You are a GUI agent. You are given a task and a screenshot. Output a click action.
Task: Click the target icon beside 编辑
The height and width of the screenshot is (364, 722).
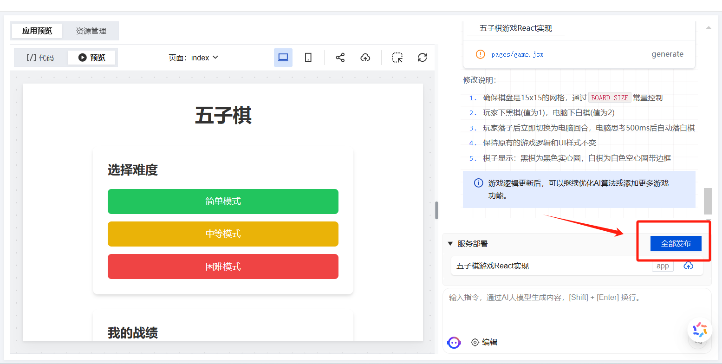point(475,342)
